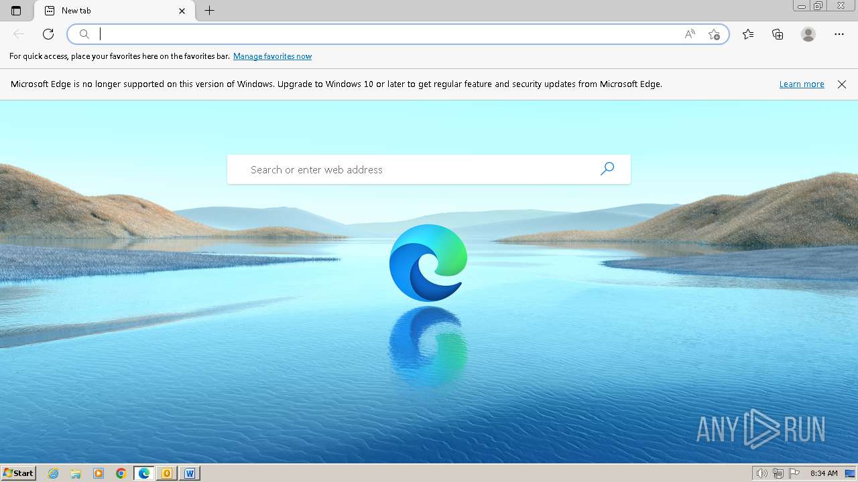Image resolution: width=858 pixels, height=482 pixels.
Task: Click Show desktop button in tray
Action: coord(850,473)
